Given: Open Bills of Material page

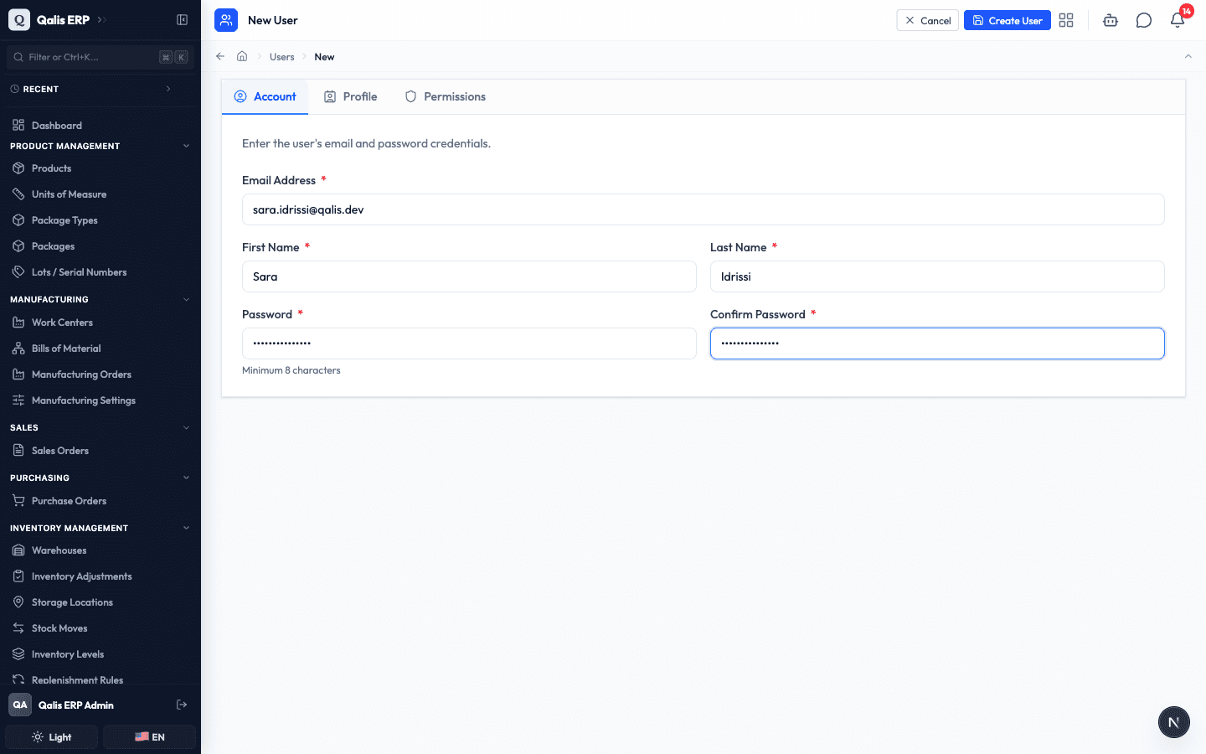Looking at the screenshot, I should (x=100, y=349).
